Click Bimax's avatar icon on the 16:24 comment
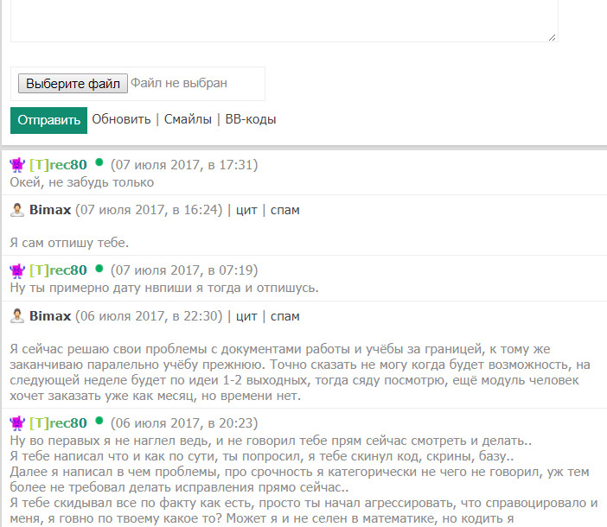 coord(17,210)
